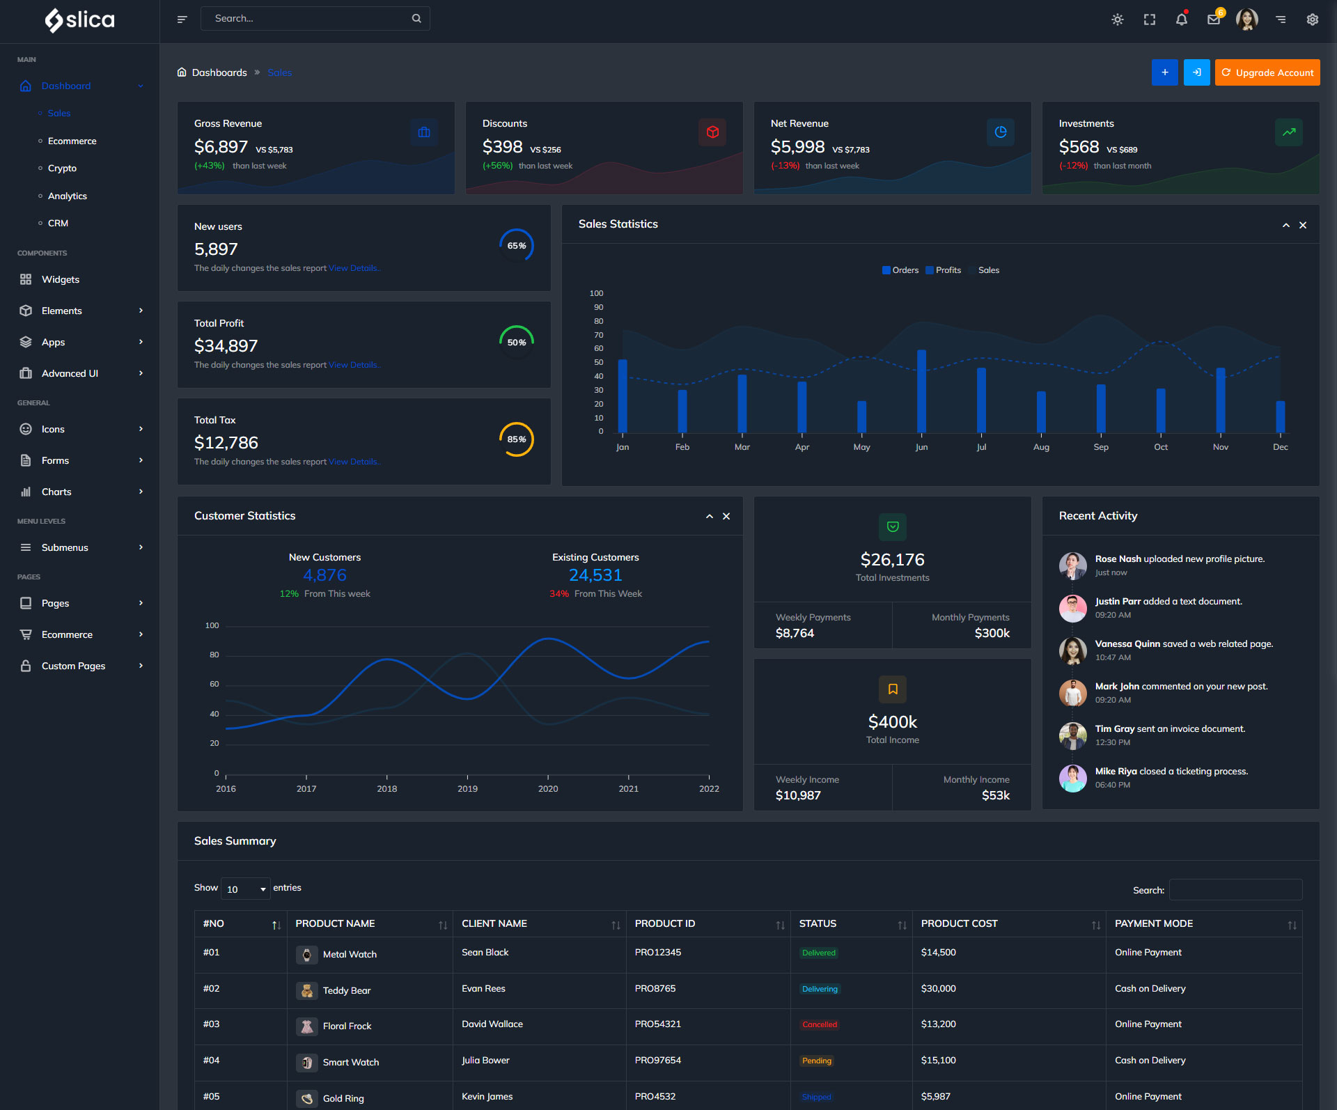Viewport: 1337px width, 1110px height.
Task: Open the notifications bell icon
Action: pos(1182,19)
